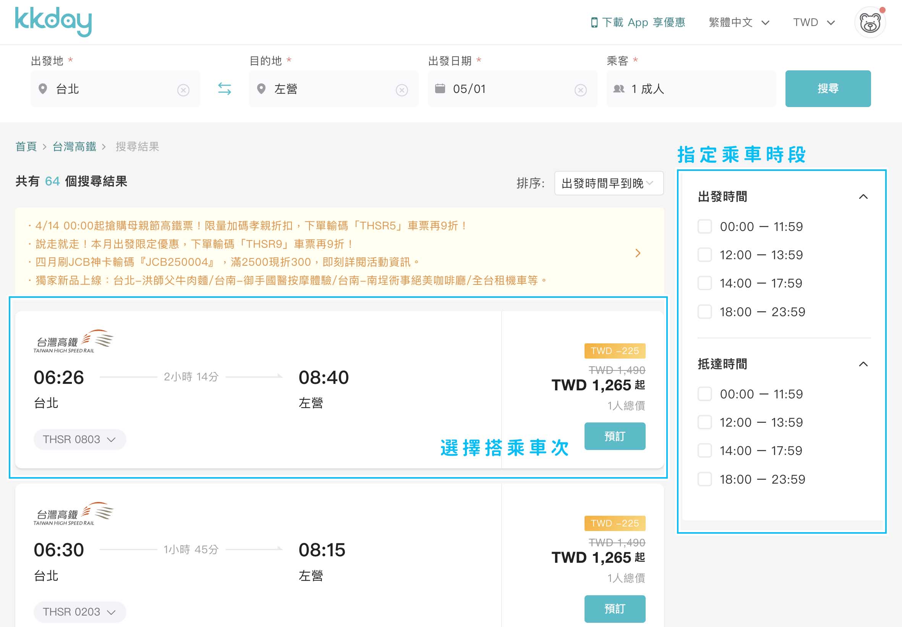Check arrival time 12:00 – 13:59
902x627 pixels.
click(x=704, y=422)
